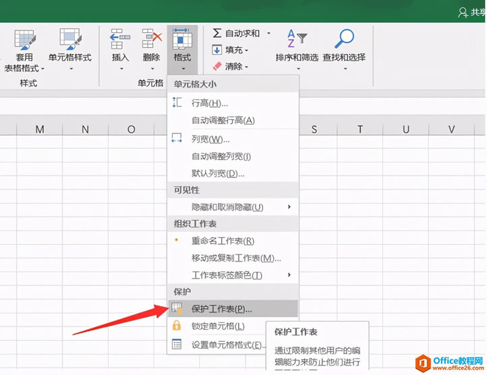Click the Sort and Filter icon
The height and width of the screenshot is (375, 487).
click(297, 38)
